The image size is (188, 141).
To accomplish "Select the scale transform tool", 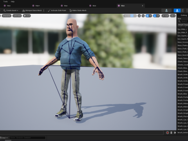I will (135, 16).
